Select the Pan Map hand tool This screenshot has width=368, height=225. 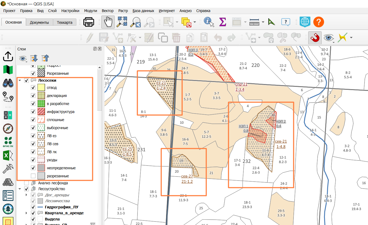click(x=108, y=22)
